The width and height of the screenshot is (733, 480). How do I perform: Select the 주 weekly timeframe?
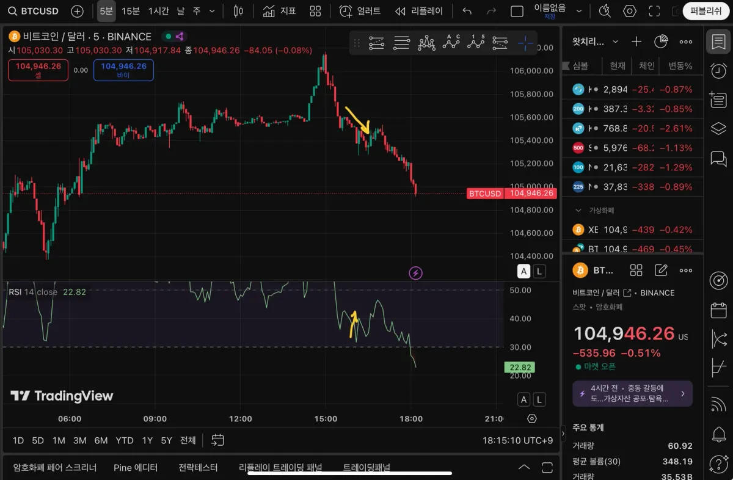coord(196,11)
